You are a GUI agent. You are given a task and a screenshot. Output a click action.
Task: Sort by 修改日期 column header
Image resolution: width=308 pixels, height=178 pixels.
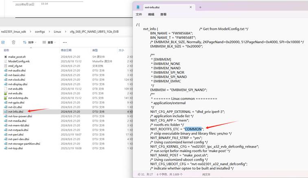pos(66,50)
